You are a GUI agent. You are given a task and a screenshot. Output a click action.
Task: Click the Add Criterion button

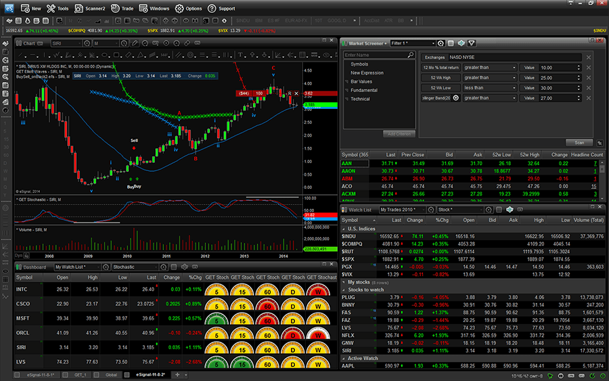399,133
